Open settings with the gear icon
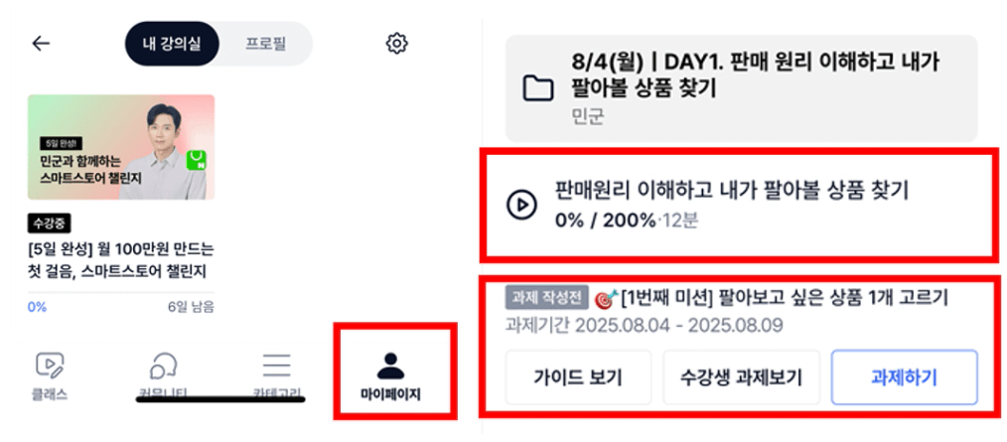Viewport: 1007px width, 442px height. pos(397,43)
